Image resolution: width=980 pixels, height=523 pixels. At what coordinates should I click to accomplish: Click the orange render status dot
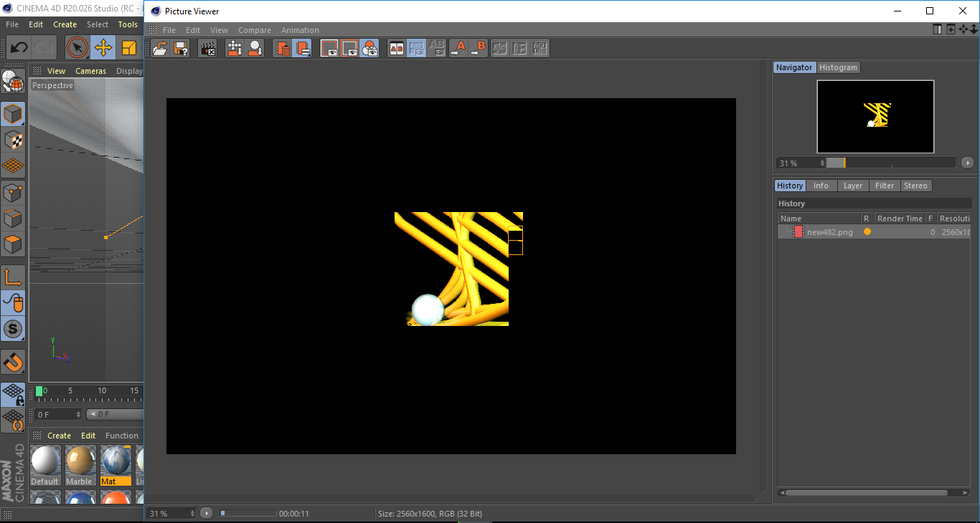coord(867,232)
